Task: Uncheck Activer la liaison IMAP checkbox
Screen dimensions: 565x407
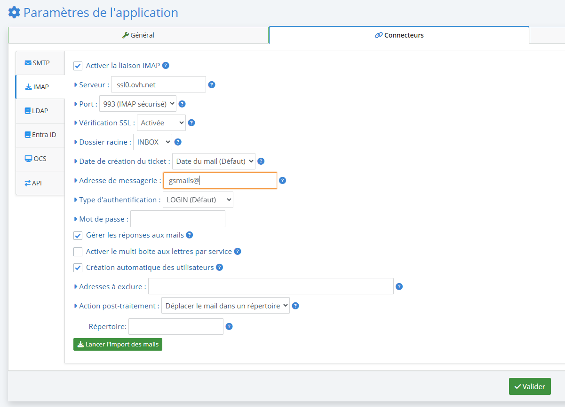Action: pos(78,66)
